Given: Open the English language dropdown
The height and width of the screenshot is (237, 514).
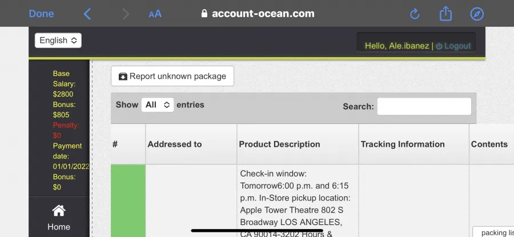Looking at the screenshot, I should click(58, 41).
